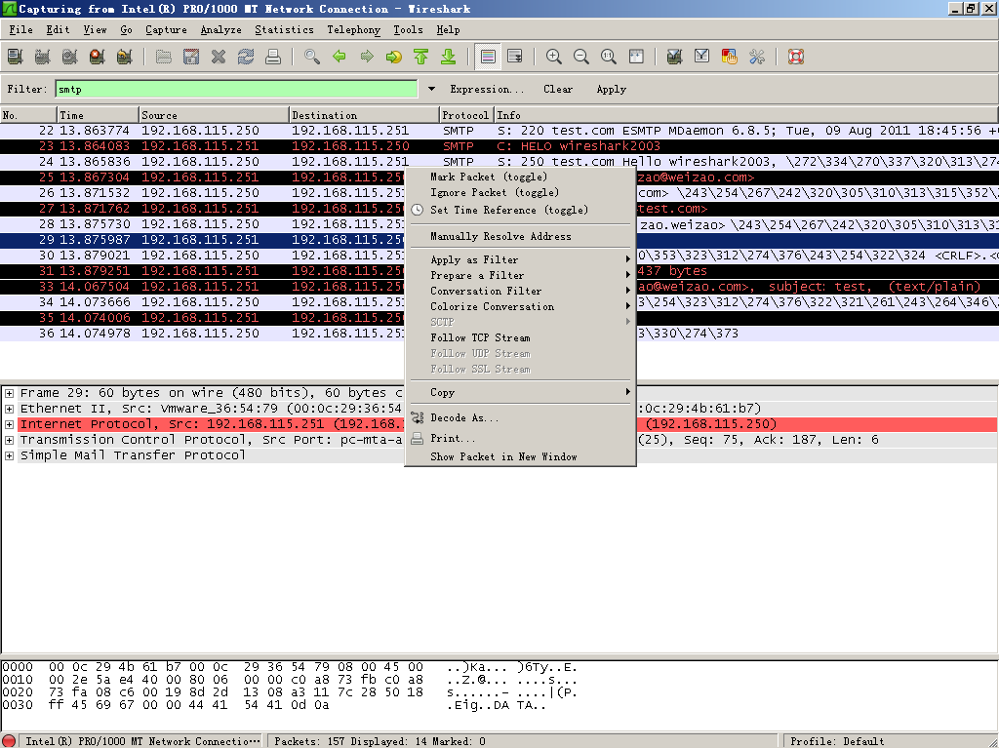Click Profile: Default in status bar
Viewport: 999px width, 749px height.
[837, 741]
